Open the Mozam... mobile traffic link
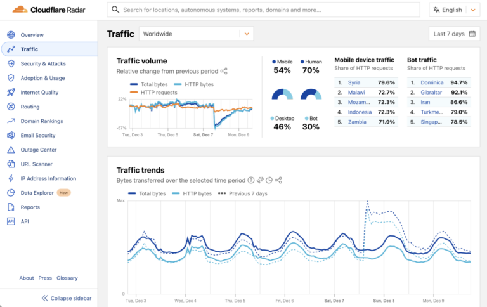 (359, 102)
